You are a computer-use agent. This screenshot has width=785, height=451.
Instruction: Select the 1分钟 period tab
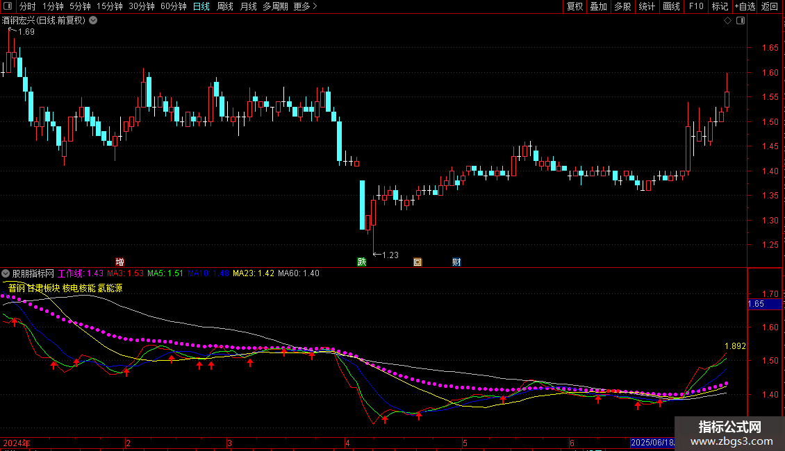coord(53,6)
